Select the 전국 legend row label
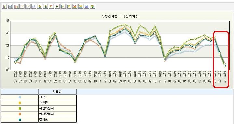Image resolution: width=234 pixels, height=124 pixels. click(x=42, y=97)
